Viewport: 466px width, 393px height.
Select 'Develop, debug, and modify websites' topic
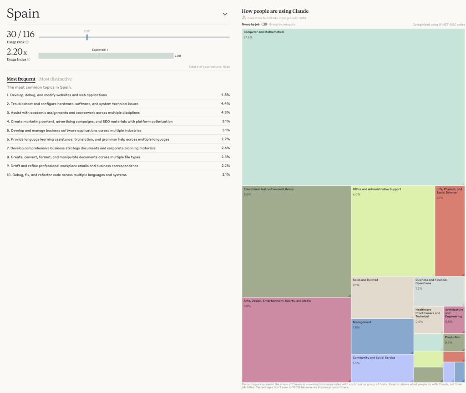point(118,95)
